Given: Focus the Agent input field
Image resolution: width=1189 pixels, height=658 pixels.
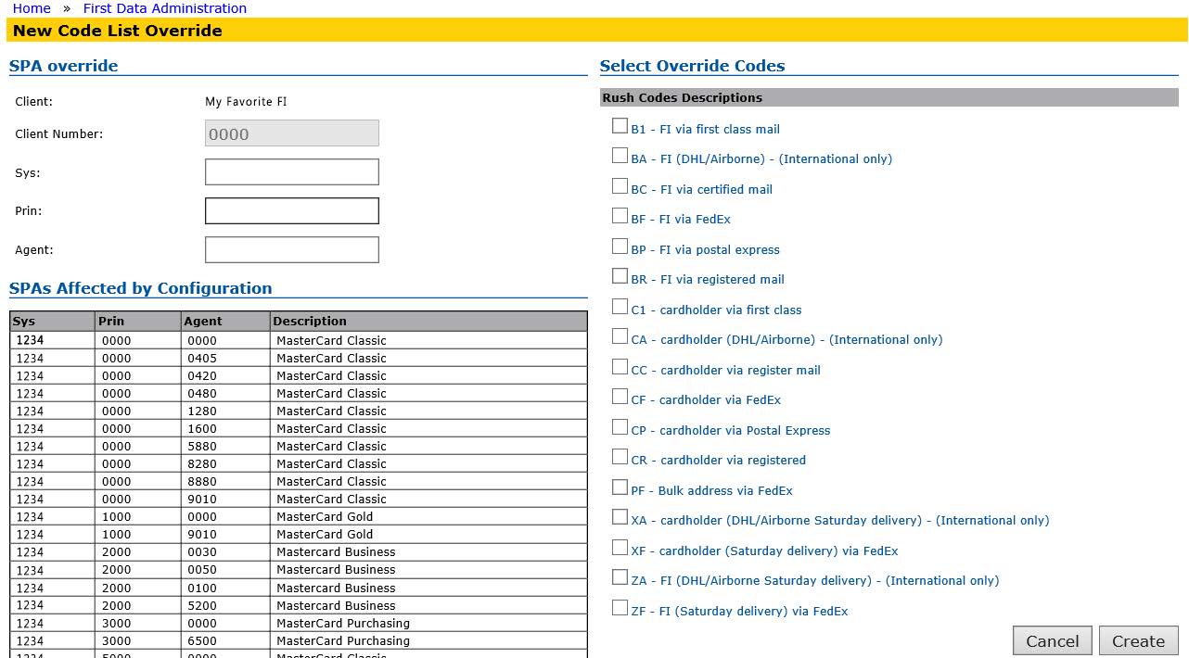Looking at the screenshot, I should [292, 250].
